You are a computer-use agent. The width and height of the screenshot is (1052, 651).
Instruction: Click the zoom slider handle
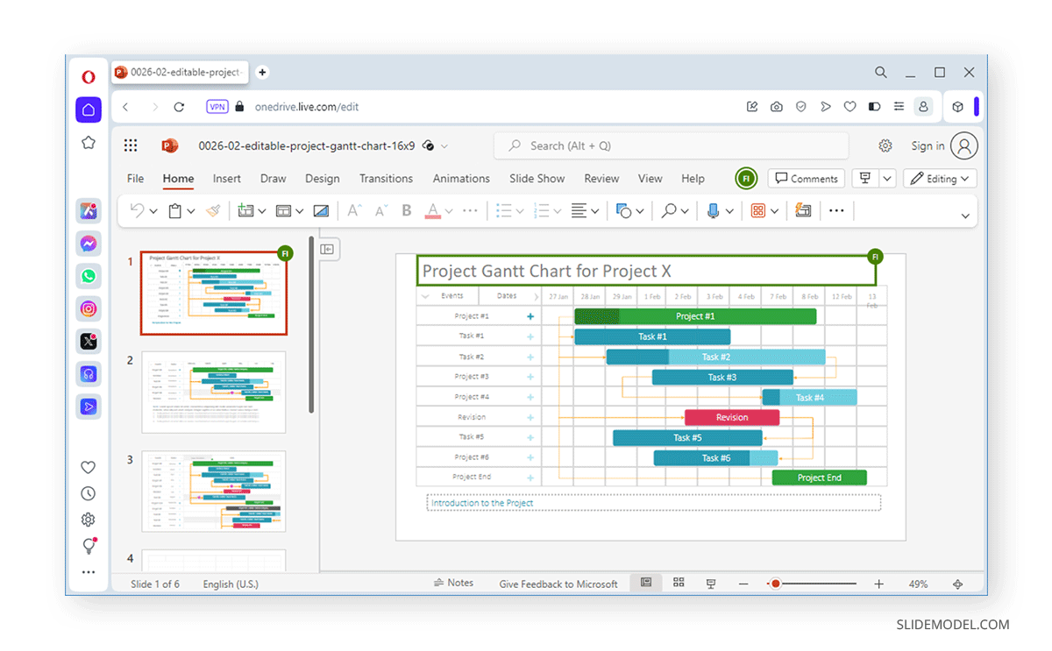tap(775, 584)
